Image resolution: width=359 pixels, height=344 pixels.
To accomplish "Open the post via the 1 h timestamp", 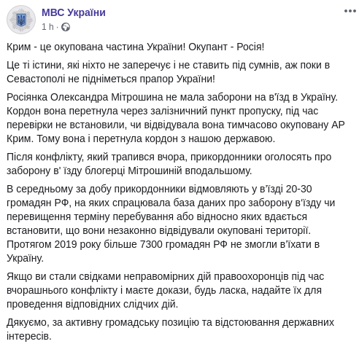I will click(x=47, y=27).
